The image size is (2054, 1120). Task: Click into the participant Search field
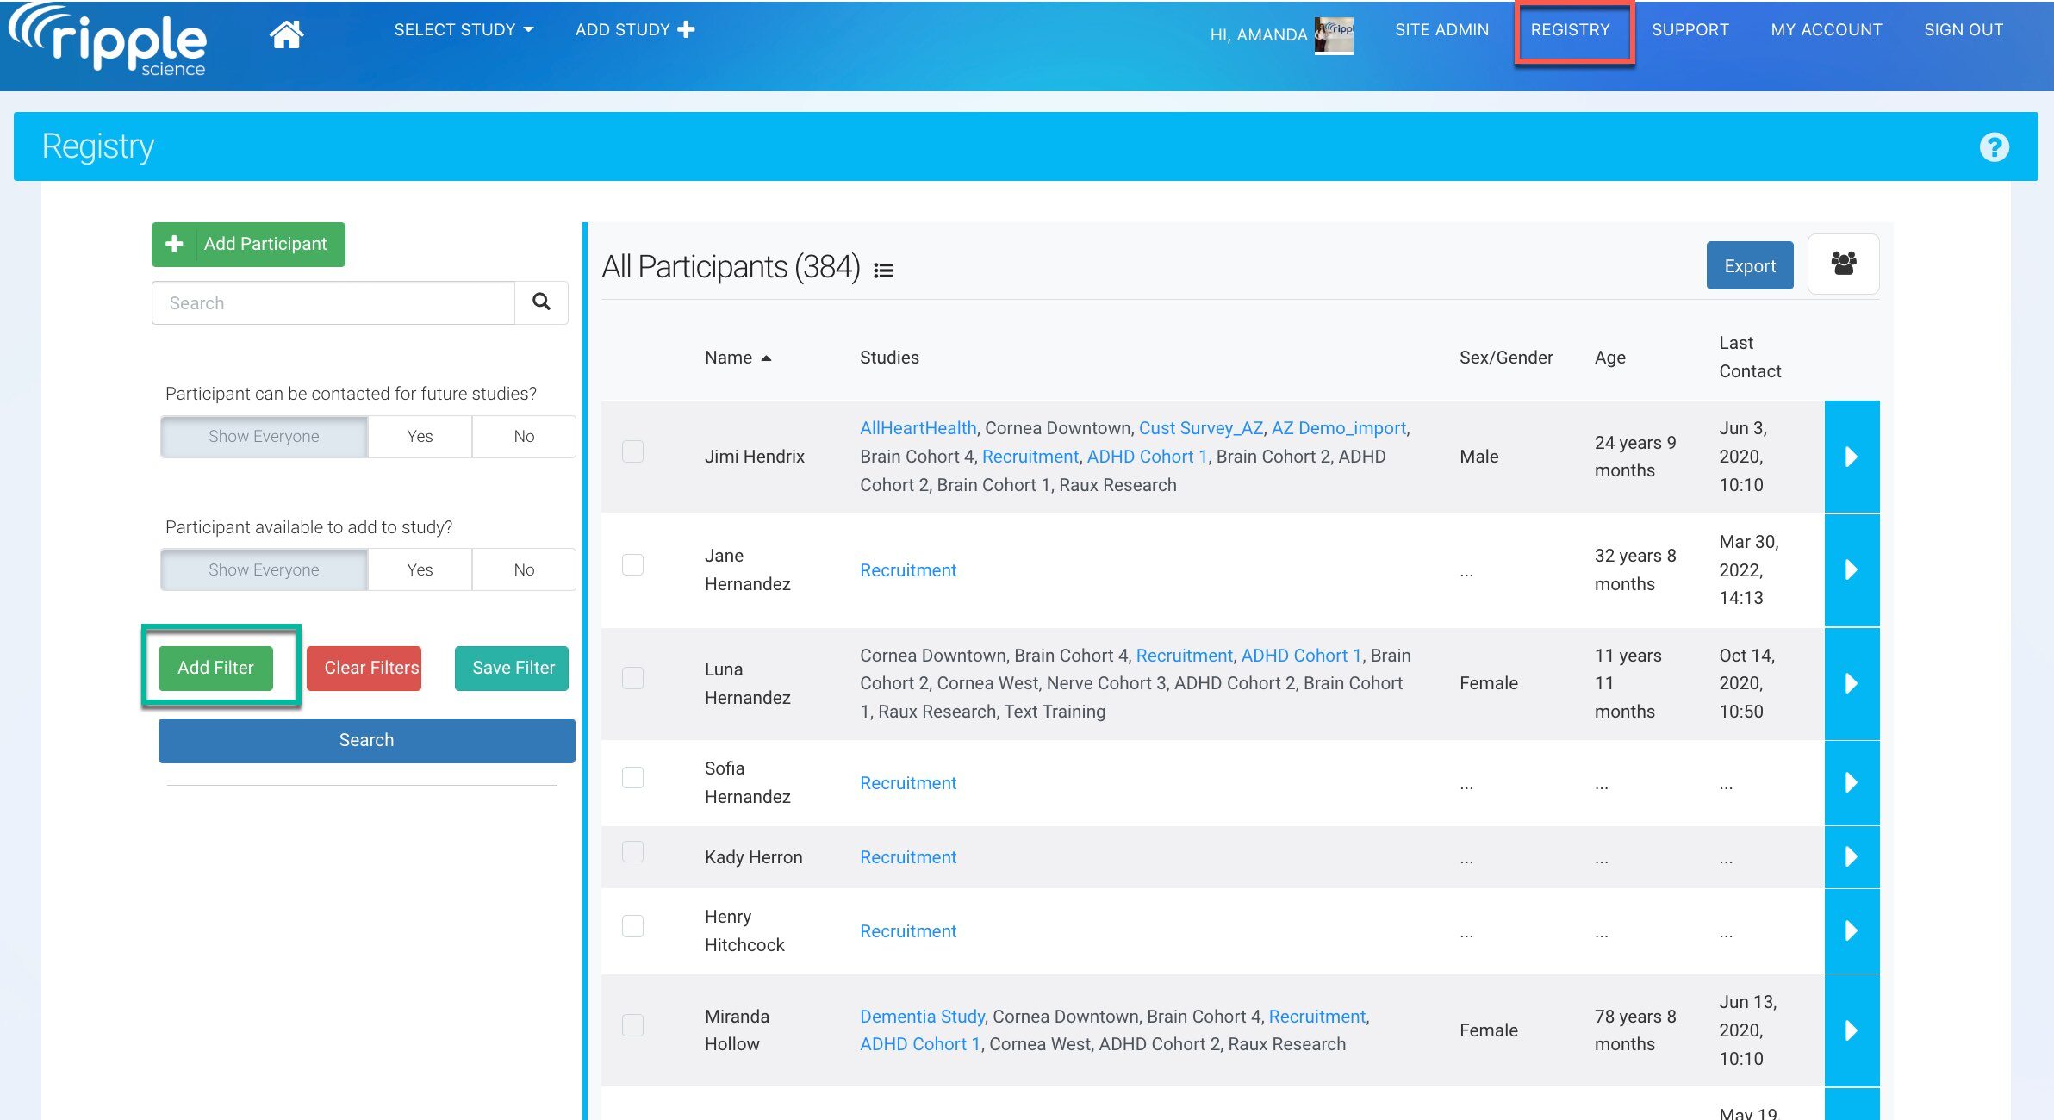click(x=333, y=303)
